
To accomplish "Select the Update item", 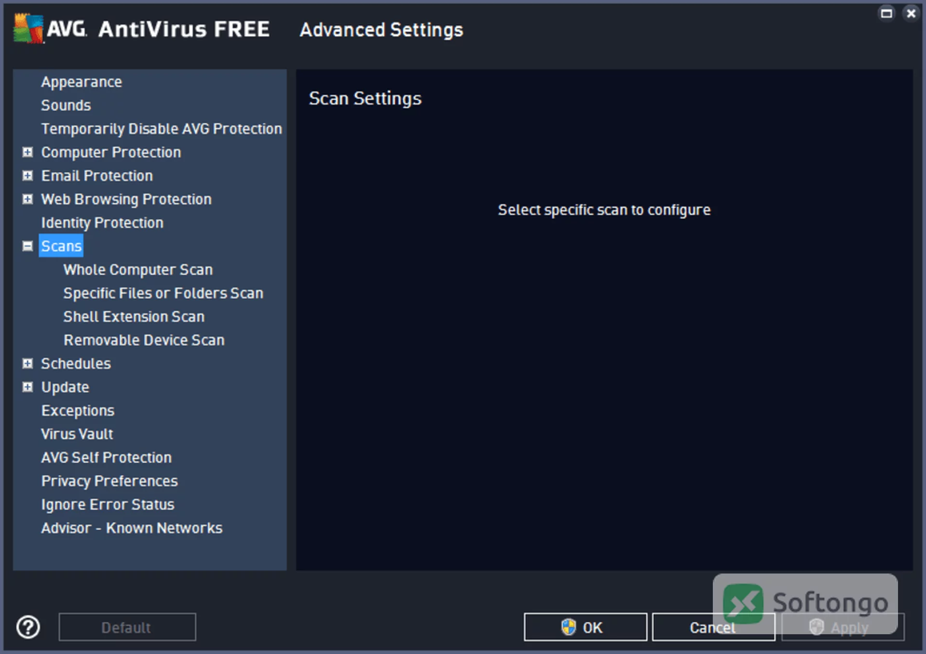I will pyautogui.click(x=65, y=387).
